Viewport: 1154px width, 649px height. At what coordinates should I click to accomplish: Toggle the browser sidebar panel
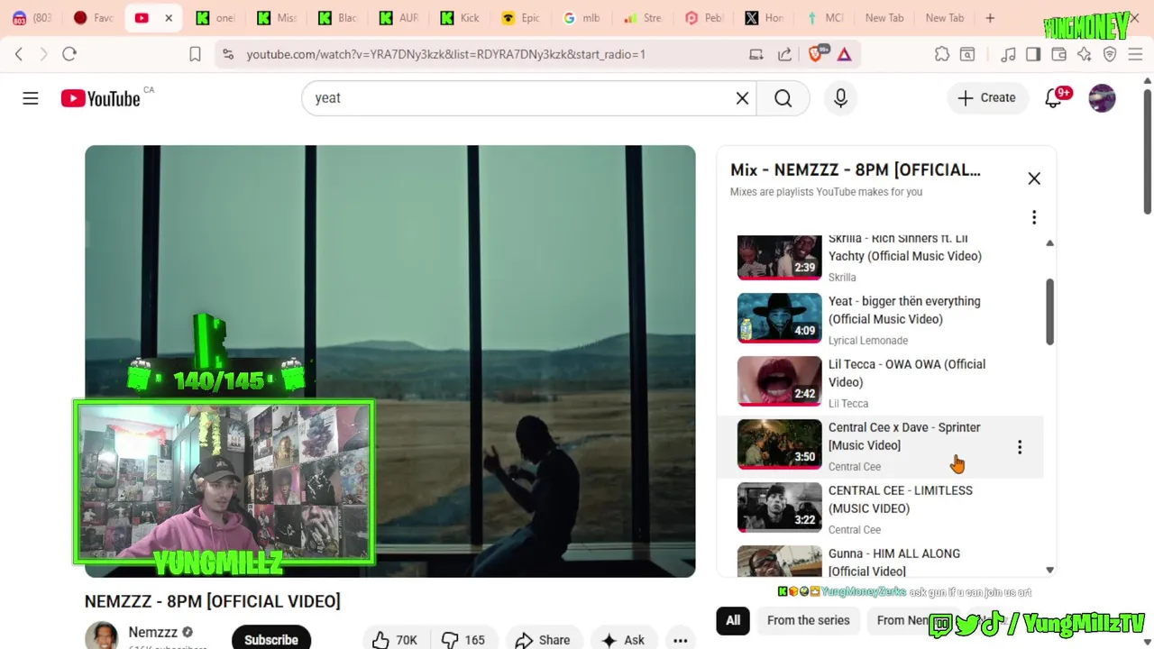(x=1033, y=54)
